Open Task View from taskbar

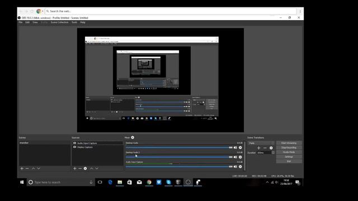point(100,182)
